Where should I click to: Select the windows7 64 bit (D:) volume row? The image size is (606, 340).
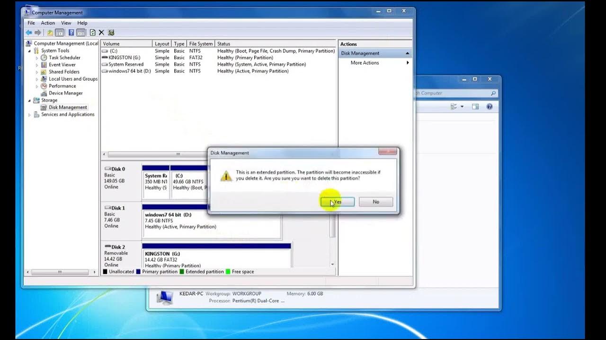point(219,71)
